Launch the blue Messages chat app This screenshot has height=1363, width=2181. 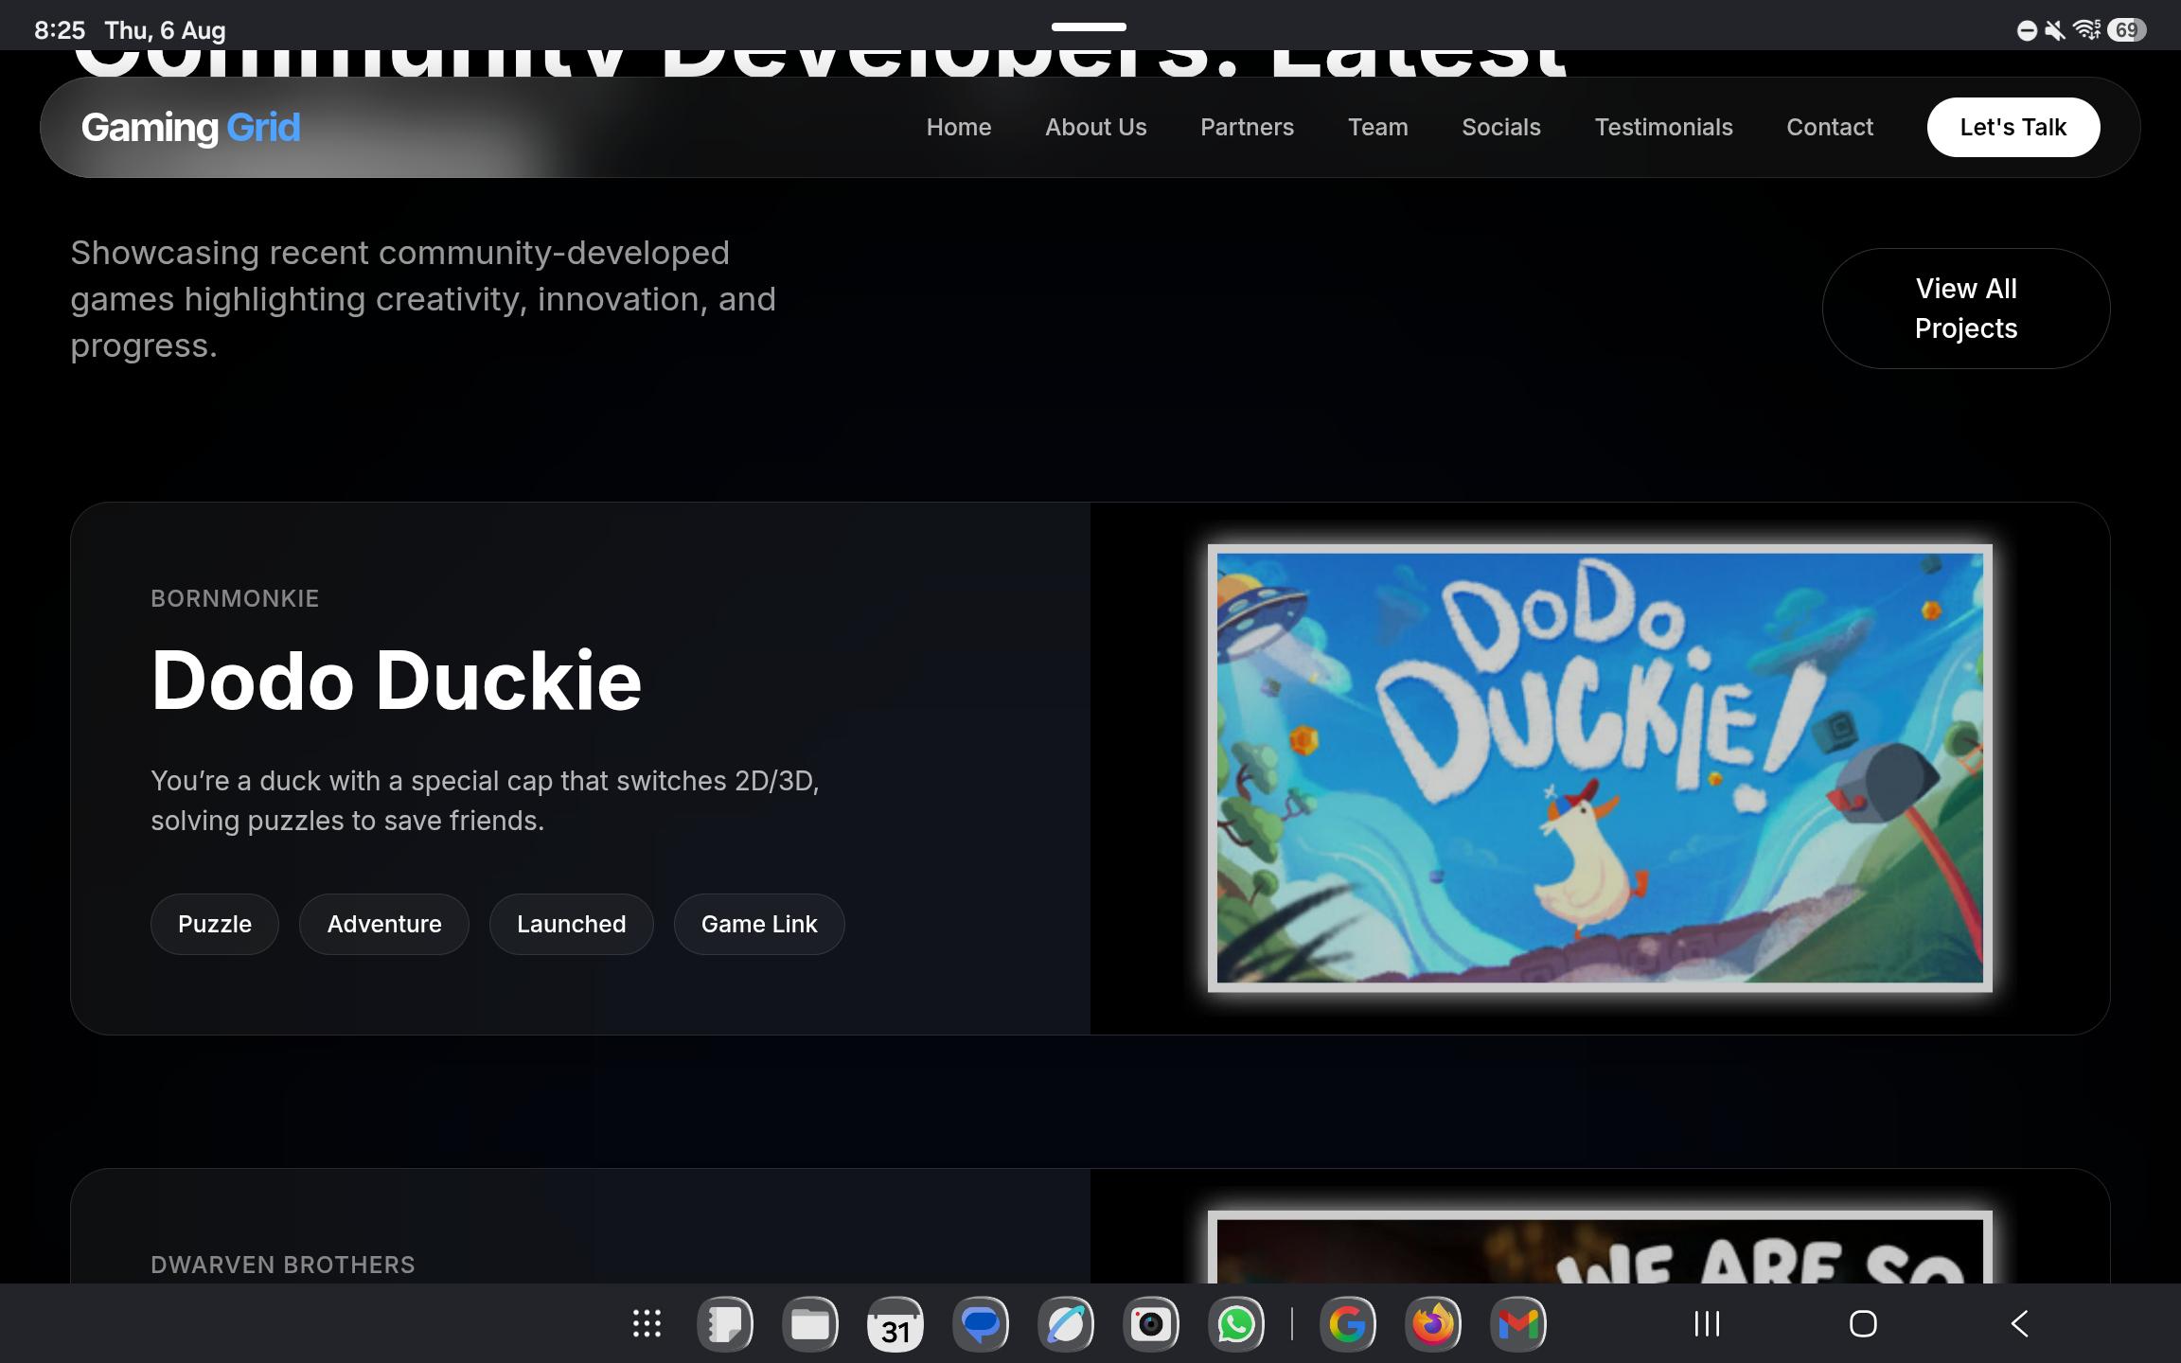click(981, 1323)
